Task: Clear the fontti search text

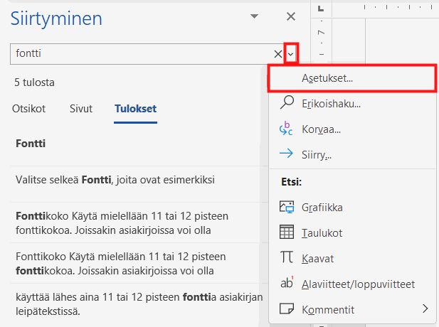Action: (278, 54)
